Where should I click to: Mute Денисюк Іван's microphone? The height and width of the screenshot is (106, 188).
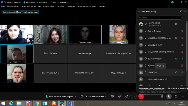[182, 59]
